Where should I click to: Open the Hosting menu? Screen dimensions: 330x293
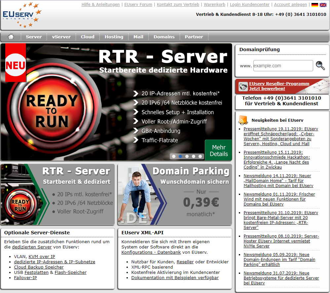[x=114, y=37]
